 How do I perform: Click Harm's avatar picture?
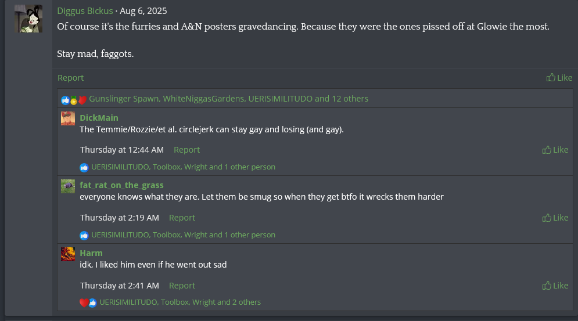pyautogui.click(x=68, y=254)
